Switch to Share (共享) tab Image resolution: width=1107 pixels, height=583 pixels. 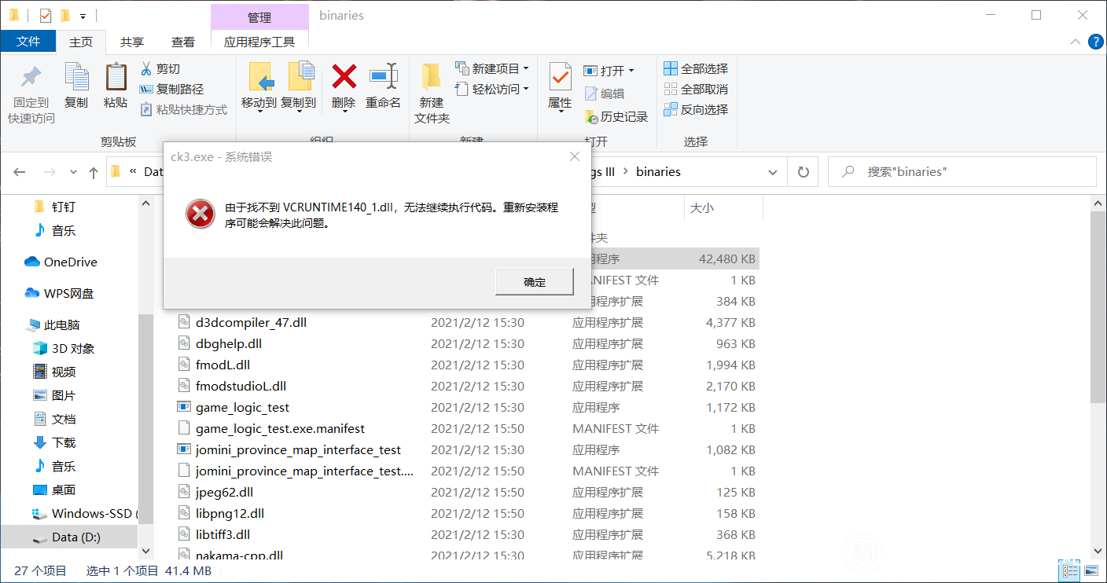(132, 42)
